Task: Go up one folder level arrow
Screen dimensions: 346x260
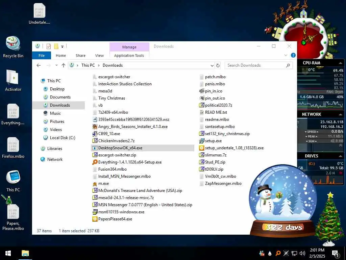Action: [x=64, y=65]
